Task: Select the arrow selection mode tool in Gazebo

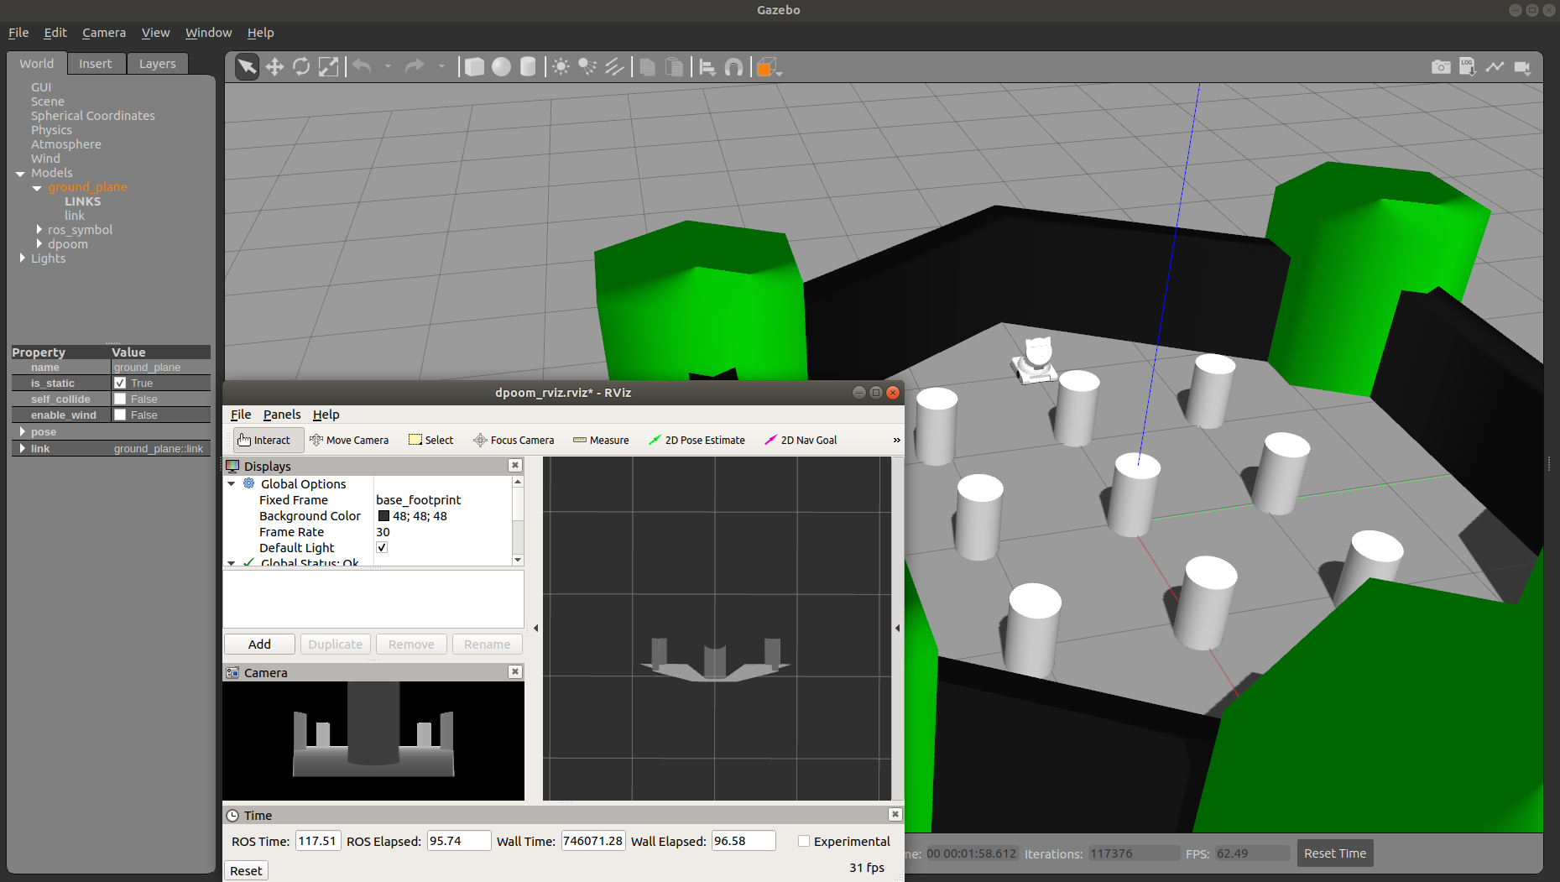Action: point(247,67)
